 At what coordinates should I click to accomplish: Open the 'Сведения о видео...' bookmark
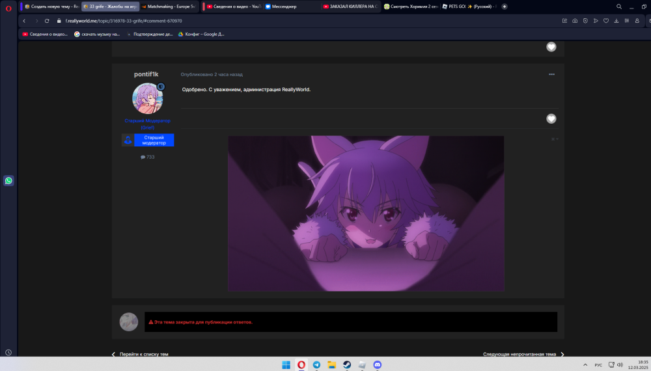pos(46,34)
